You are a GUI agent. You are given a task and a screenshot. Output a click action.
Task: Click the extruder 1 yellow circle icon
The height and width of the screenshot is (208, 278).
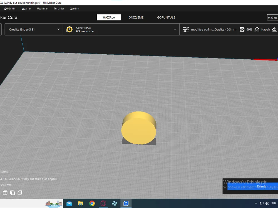69,29
